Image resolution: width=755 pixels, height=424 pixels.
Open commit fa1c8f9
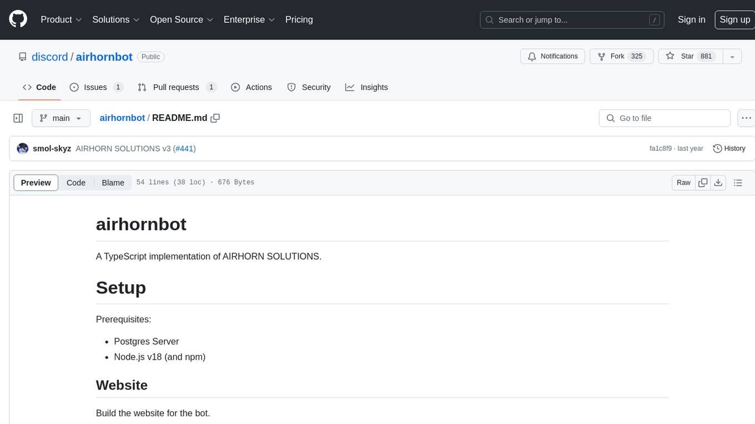[660, 149]
